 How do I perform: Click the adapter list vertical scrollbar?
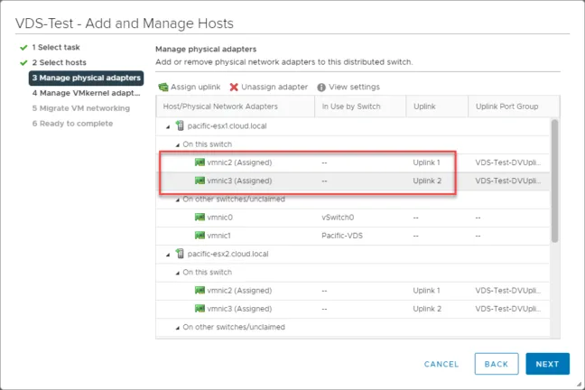pos(555,181)
